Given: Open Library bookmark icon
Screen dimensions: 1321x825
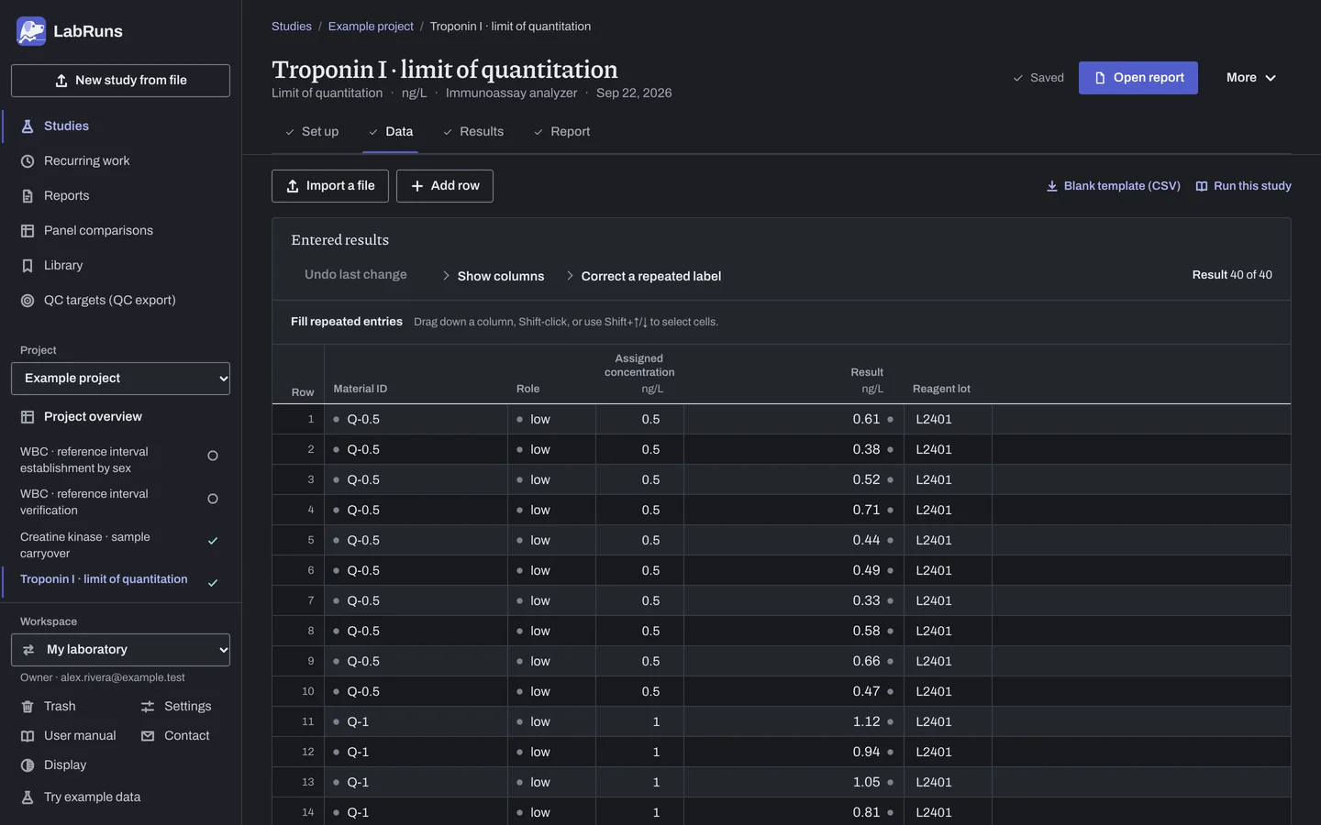Looking at the screenshot, I should (28, 266).
